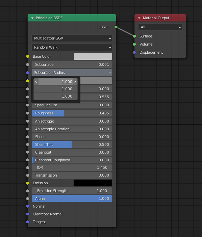This screenshot has height=237, width=202.
Task: Click the Anisotropic Rotation slider
Action: click(x=72, y=129)
